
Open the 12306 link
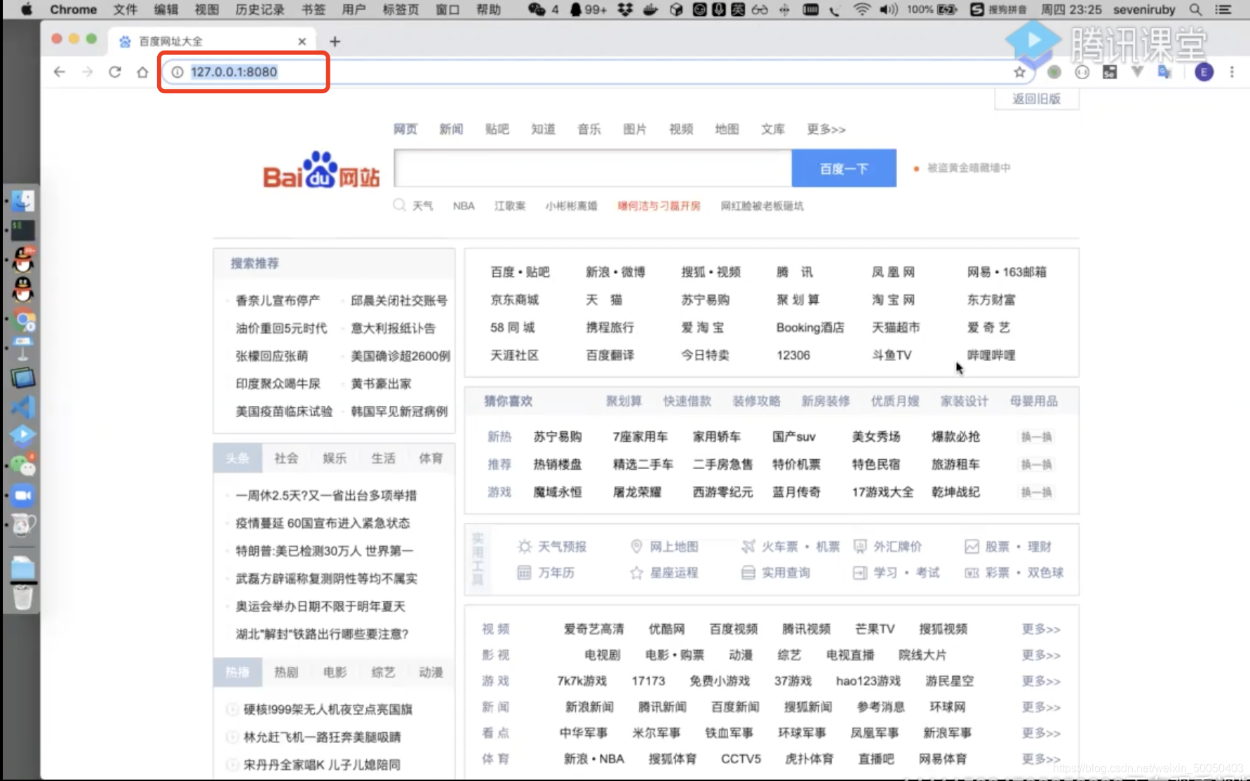pos(793,355)
